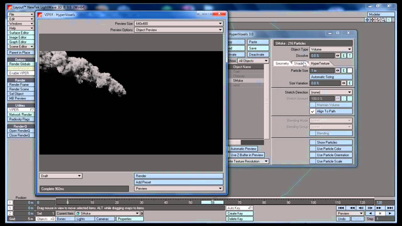The image size is (402, 226).
Task: Click the Z position axis button
Action: coord(10,213)
